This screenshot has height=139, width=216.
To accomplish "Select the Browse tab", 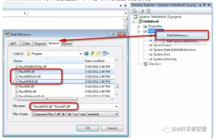I will 54,43.
